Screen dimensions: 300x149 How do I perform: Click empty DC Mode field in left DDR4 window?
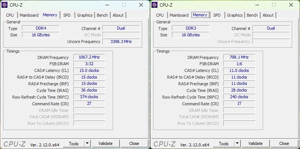121,35
